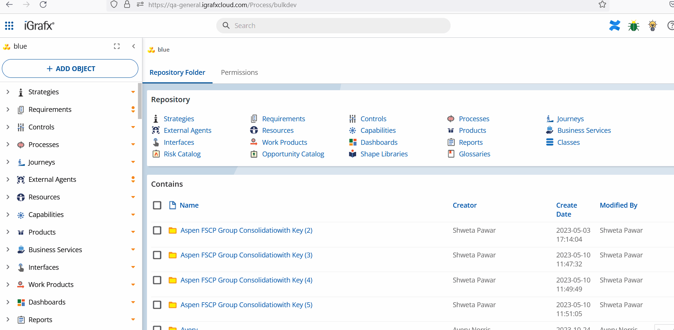Check the Aspen FSCP Key (2) row
Screen dimensions: 674x330
pyautogui.click(x=157, y=230)
